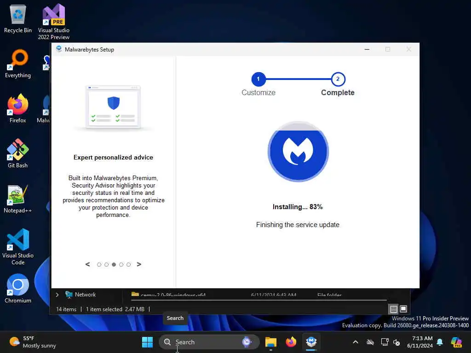Switch File Explorer to details view
The width and height of the screenshot is (471, 353).
394,308
